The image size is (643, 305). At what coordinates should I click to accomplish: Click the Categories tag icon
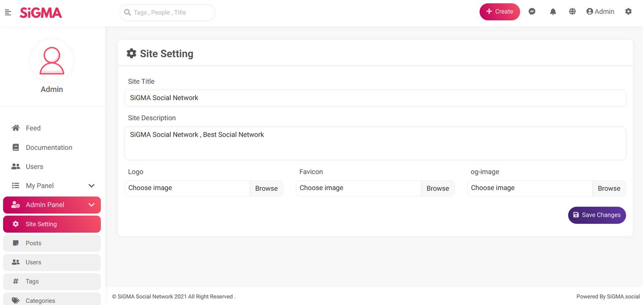point(16,300)
